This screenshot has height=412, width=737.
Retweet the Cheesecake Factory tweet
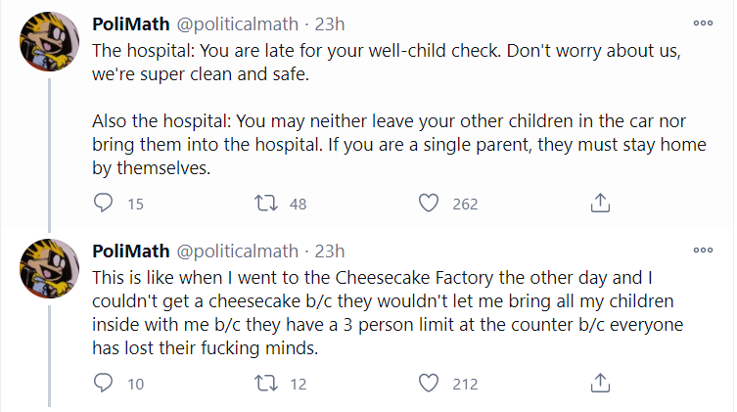pyautogui.click(x=265, y=383)
